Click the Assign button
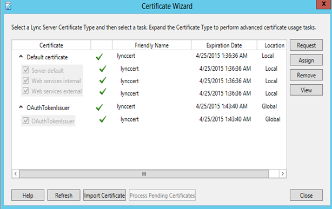This screenshot has width=332, height=209. (x=306, y=60)
